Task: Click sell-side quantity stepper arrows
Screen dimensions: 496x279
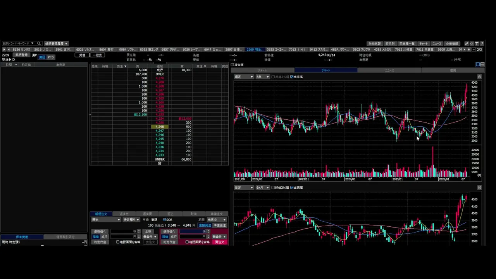Action: tap(139, 231)
